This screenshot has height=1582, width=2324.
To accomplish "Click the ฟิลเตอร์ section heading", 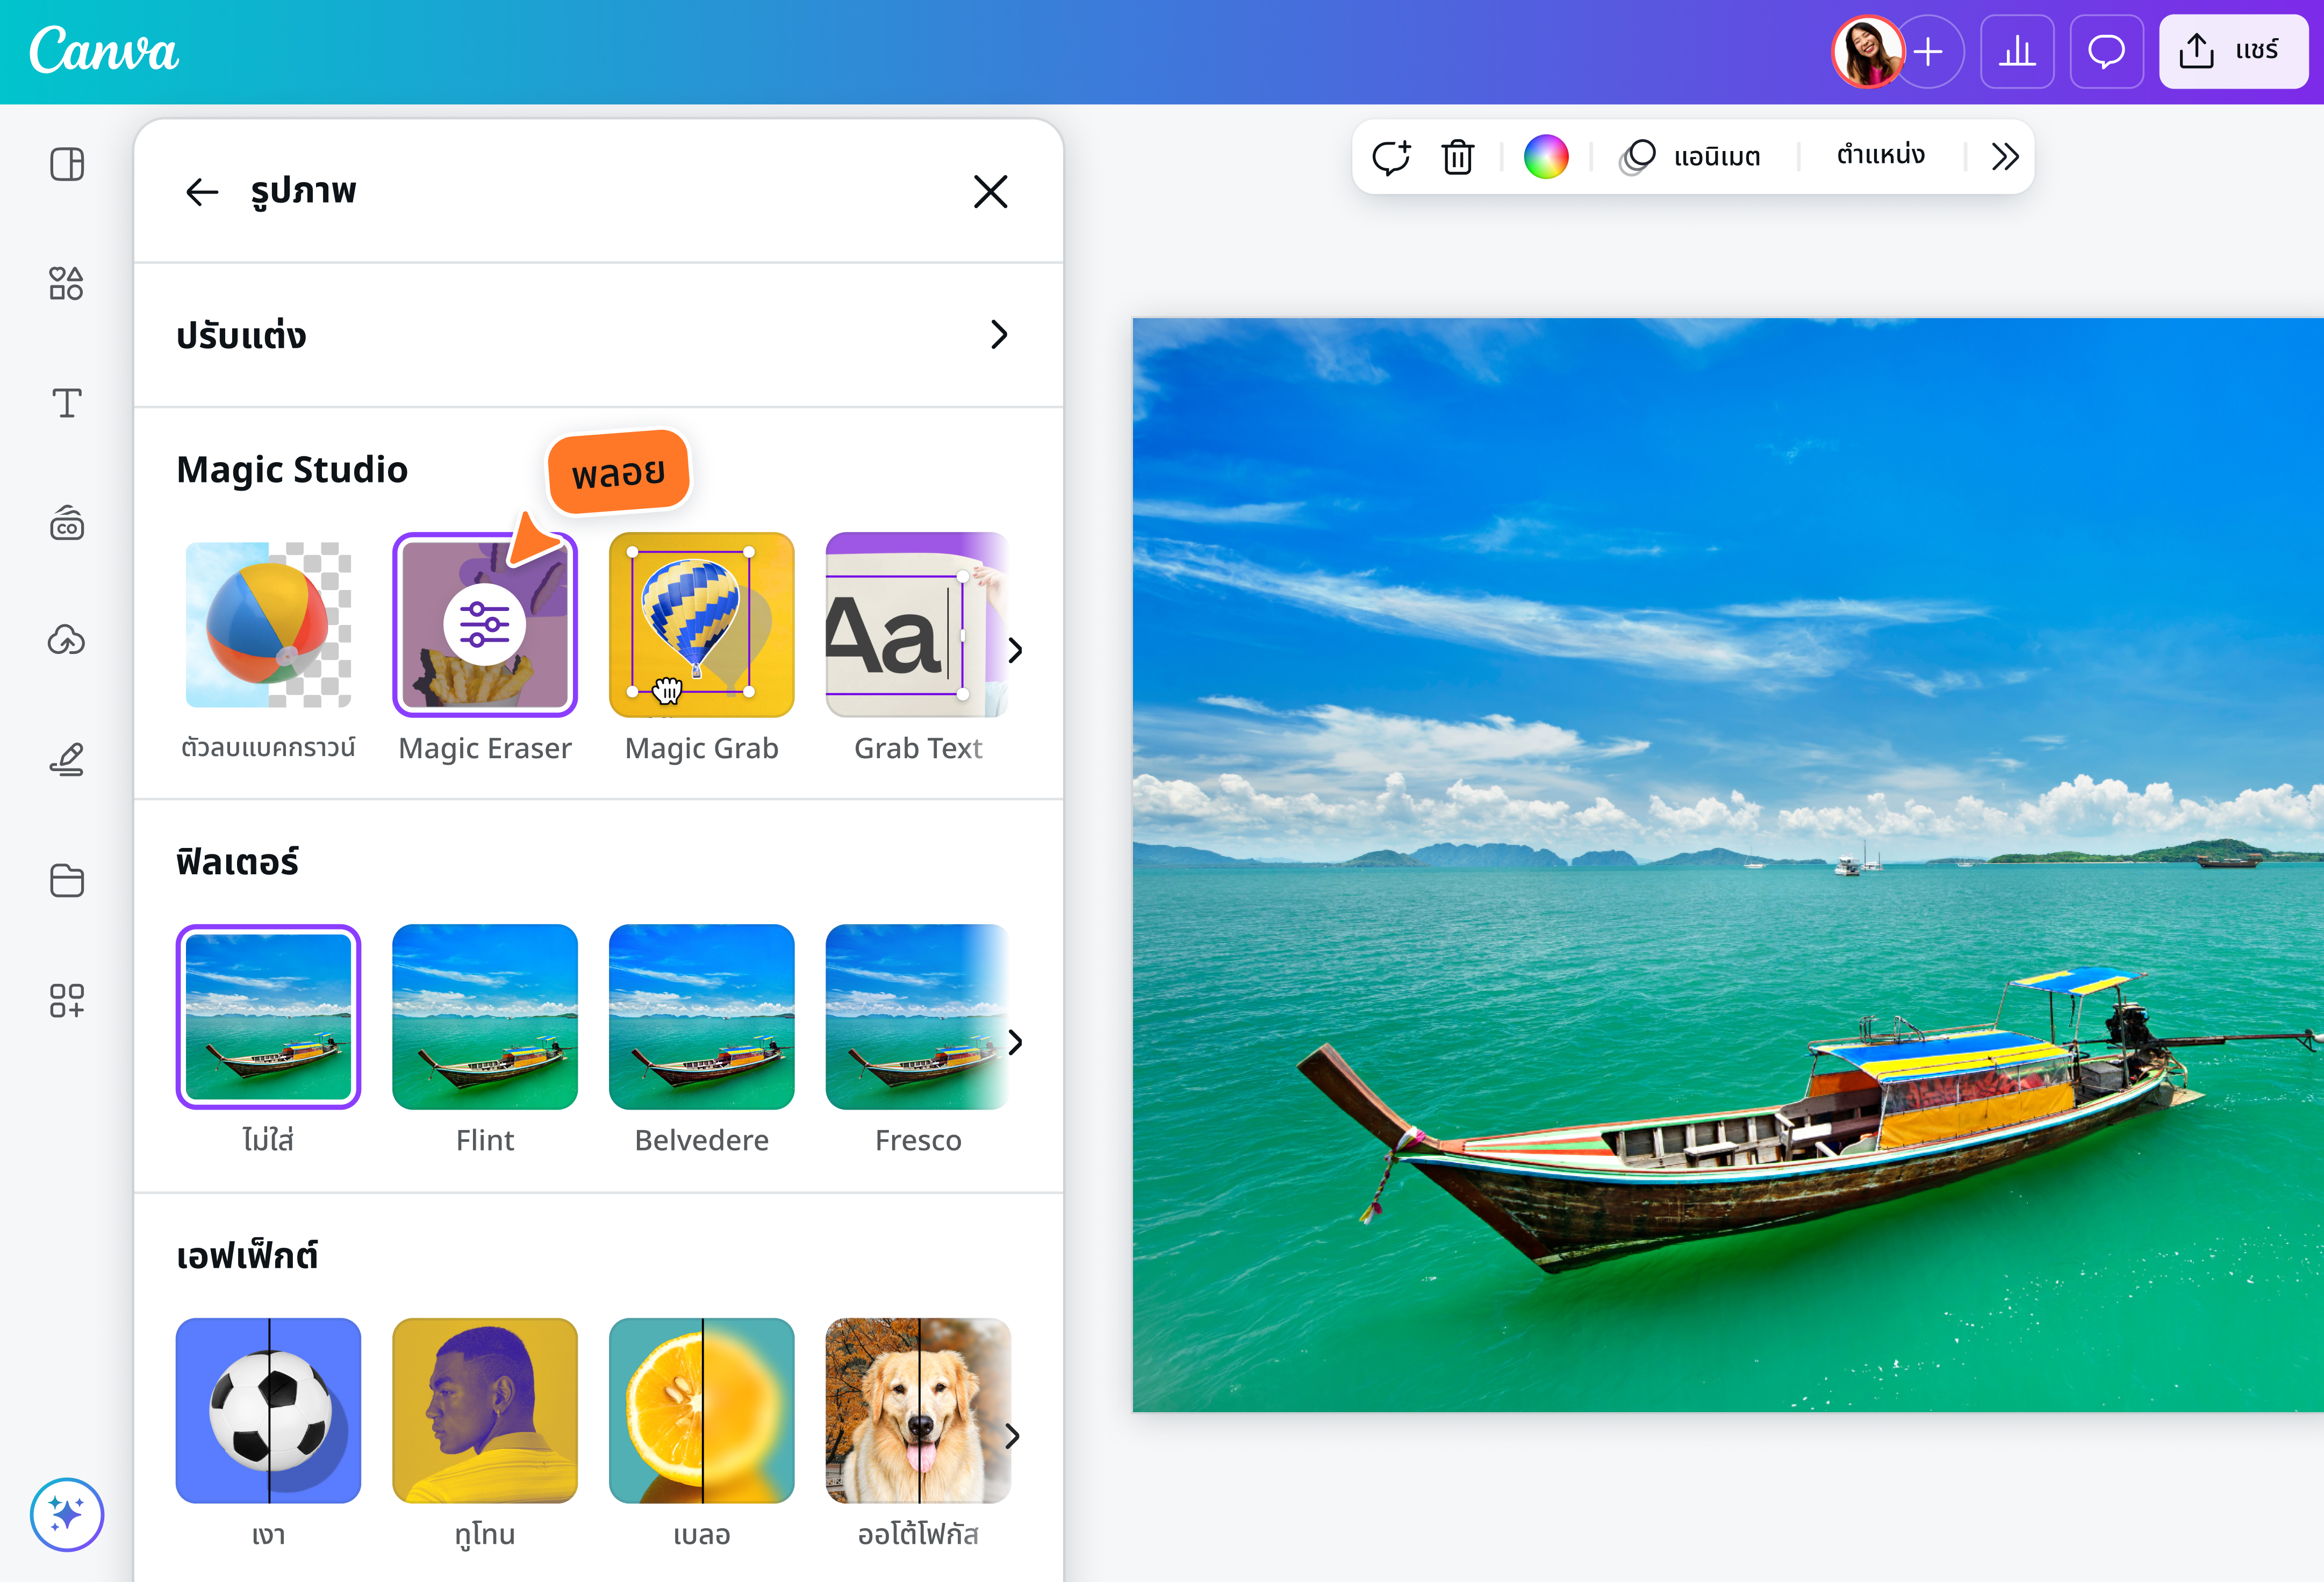I will [x=237, y=862].
